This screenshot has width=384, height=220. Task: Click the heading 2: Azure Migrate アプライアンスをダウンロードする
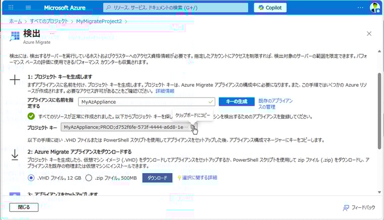[80, 152]
